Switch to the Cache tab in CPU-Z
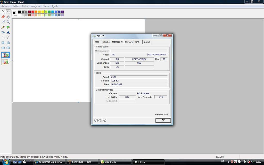 (x=106, y=42)
